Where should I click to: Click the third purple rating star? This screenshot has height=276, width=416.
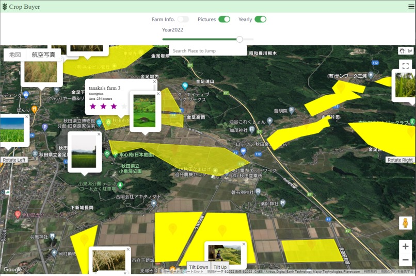114,107
